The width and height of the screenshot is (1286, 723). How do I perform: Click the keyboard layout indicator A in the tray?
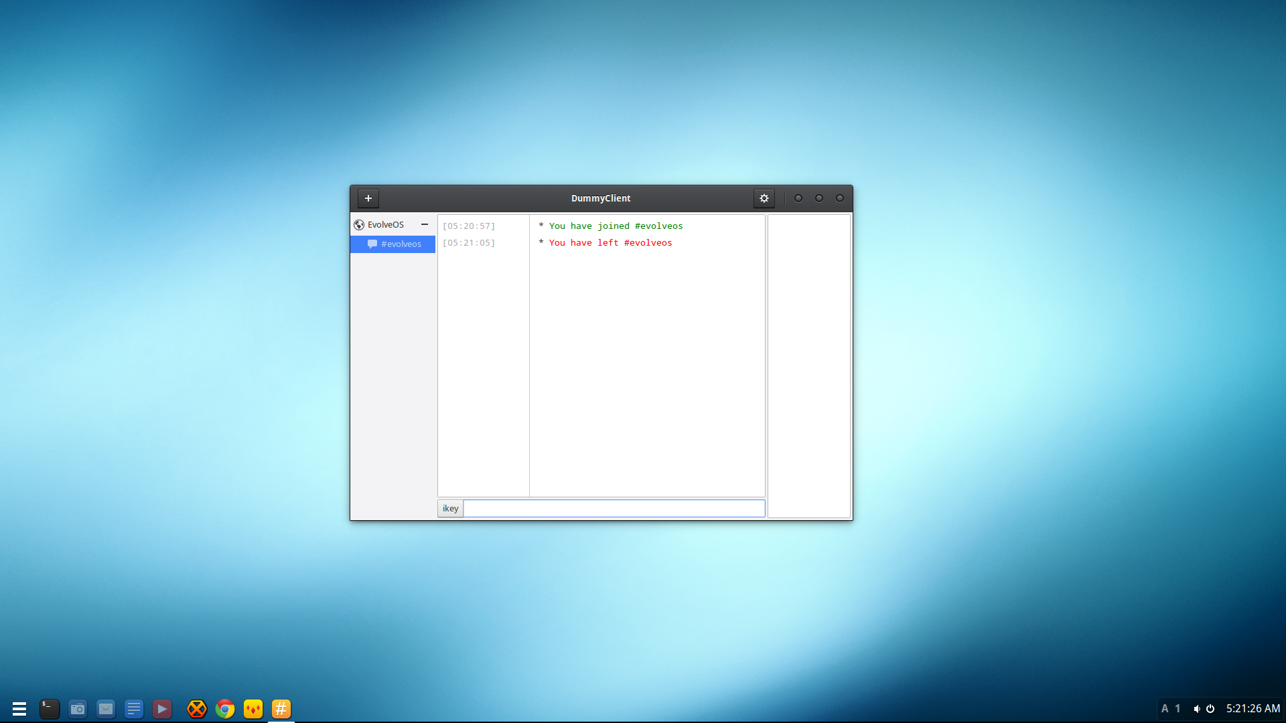(x=1165, y=708)
